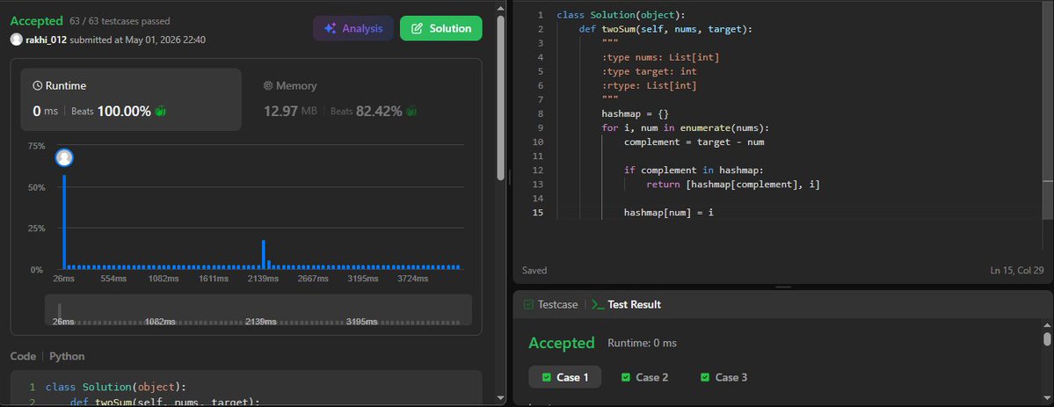Click the Test Result terminal icon
This screenshot has width=1054, height=407.
[598, 304]
